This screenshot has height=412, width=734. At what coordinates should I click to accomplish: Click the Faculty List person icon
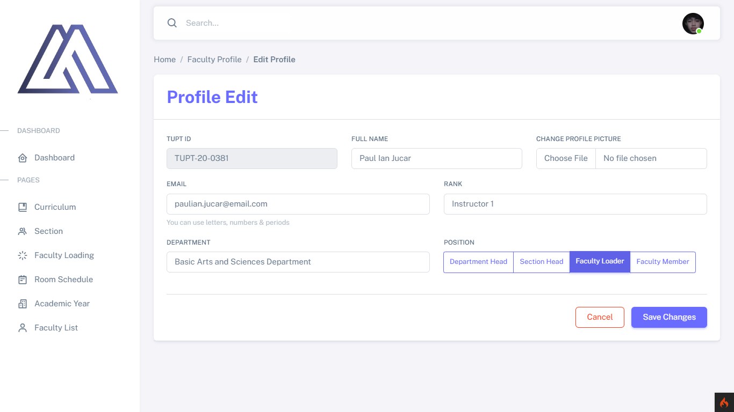pos(23,328)
